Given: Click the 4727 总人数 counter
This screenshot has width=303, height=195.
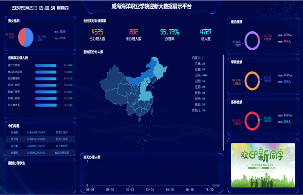Looking at the screenshot, I should 206,32.
